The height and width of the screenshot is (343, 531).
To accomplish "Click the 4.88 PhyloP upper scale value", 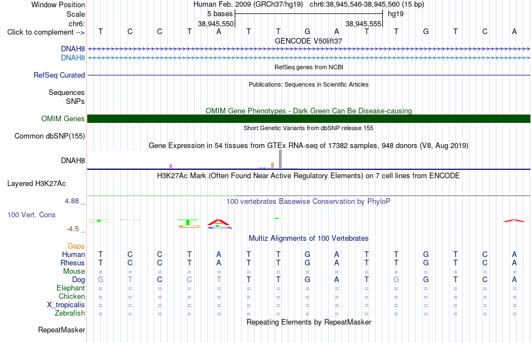I will (x=72, y=201).
